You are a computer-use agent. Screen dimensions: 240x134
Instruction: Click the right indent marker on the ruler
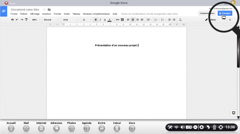point(170,24)
